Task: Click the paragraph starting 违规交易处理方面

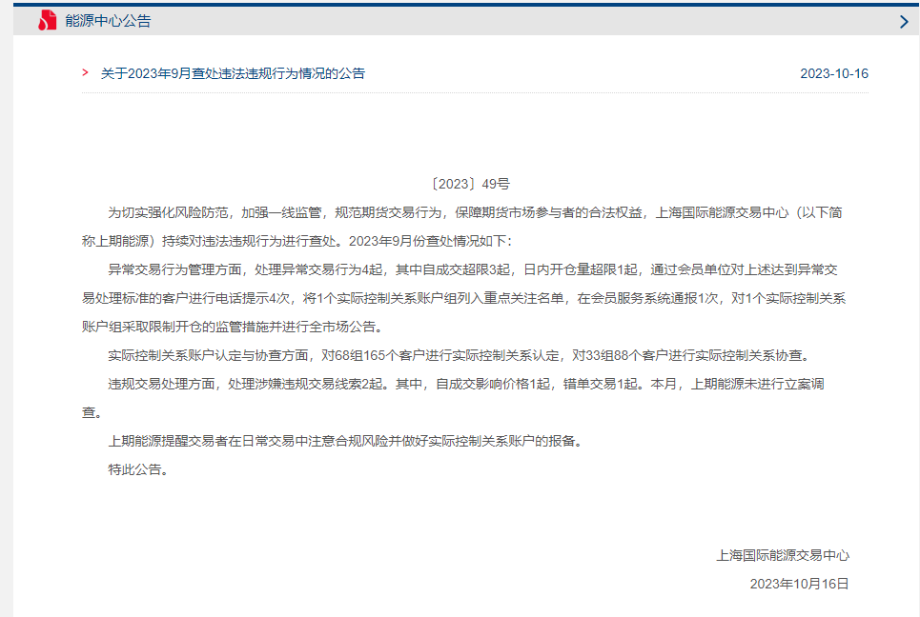Action: tap(453, 398)
